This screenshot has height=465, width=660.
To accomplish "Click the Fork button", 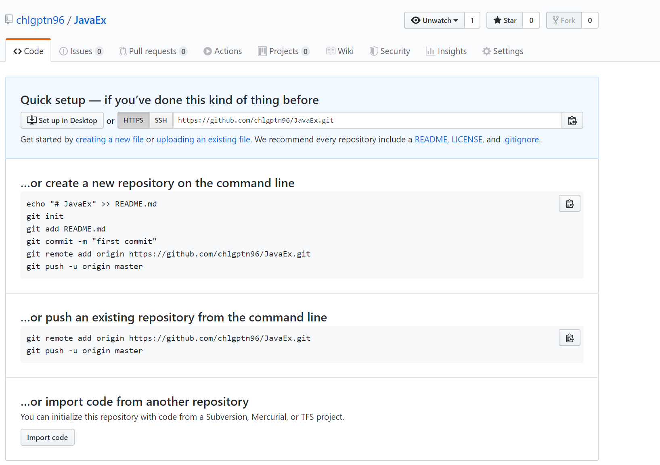I will pos(564,20).
